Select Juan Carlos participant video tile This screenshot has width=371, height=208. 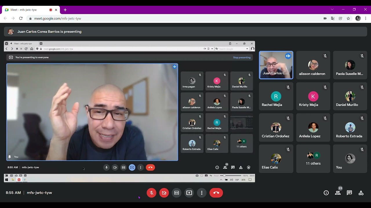pos(276,65)
